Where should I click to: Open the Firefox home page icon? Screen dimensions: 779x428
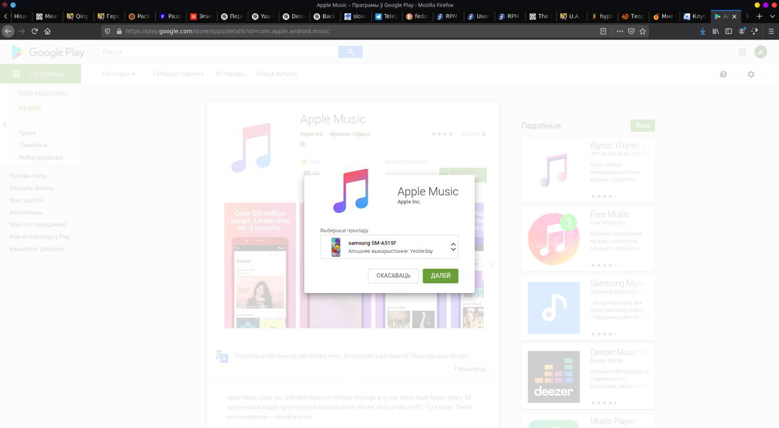click(47, 31)
